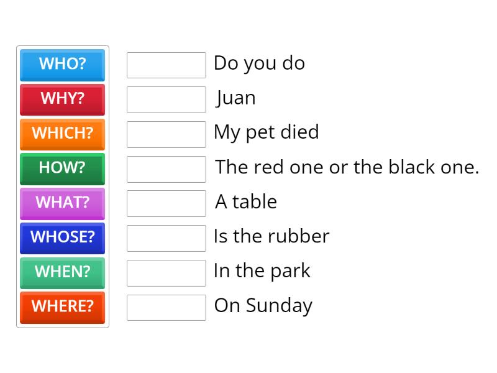This screenshot has height=373, width=497.
Task: Click the empty box beside 'Do you do'
Action: pyautogui.click(x=166, y=65)
